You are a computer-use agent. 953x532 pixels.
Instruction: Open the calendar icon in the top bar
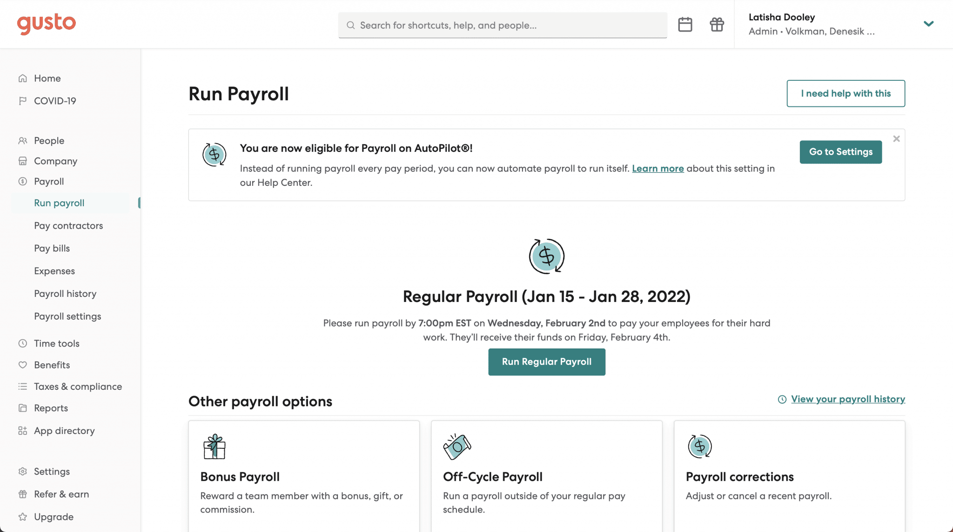[685, 24]
